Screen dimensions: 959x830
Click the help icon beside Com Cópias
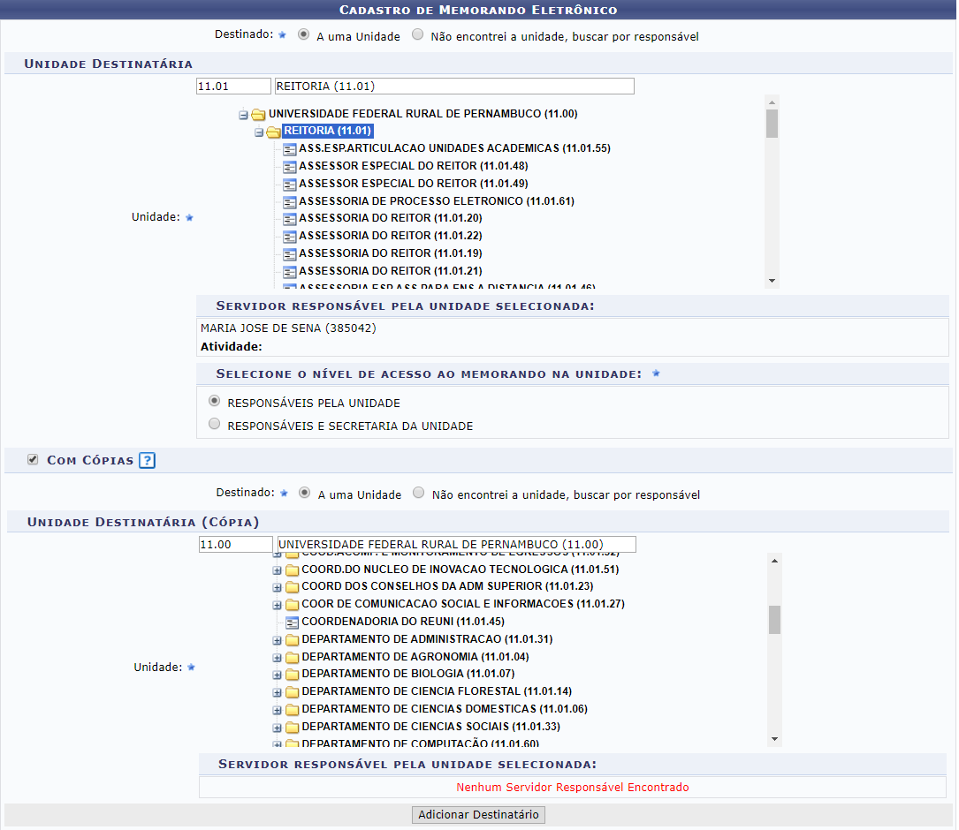(x=147, y=460)
